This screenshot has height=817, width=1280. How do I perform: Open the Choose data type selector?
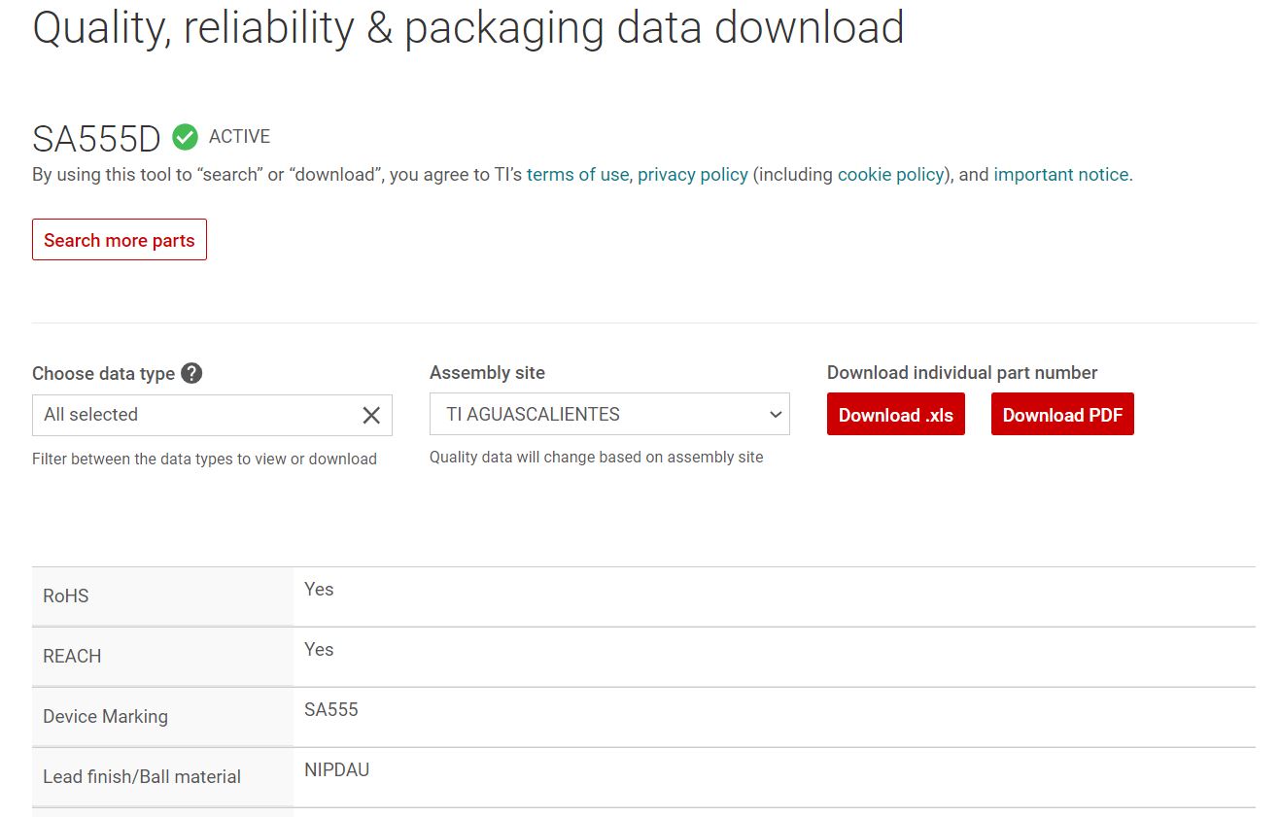click(194, 415)
